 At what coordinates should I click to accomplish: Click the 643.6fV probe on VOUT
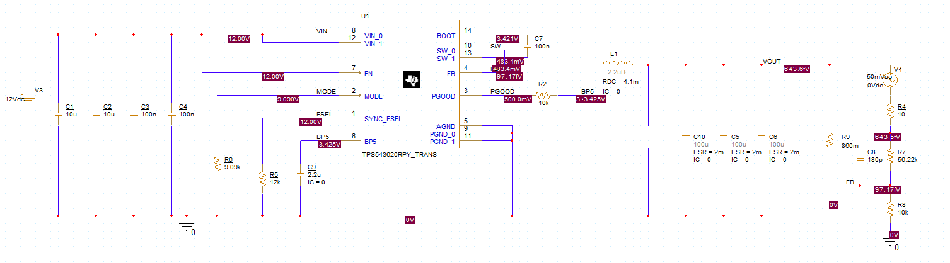click(x=796, y=69)
